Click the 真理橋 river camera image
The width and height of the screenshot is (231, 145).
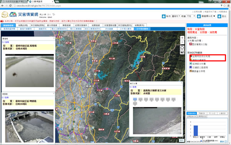(30, 71)
